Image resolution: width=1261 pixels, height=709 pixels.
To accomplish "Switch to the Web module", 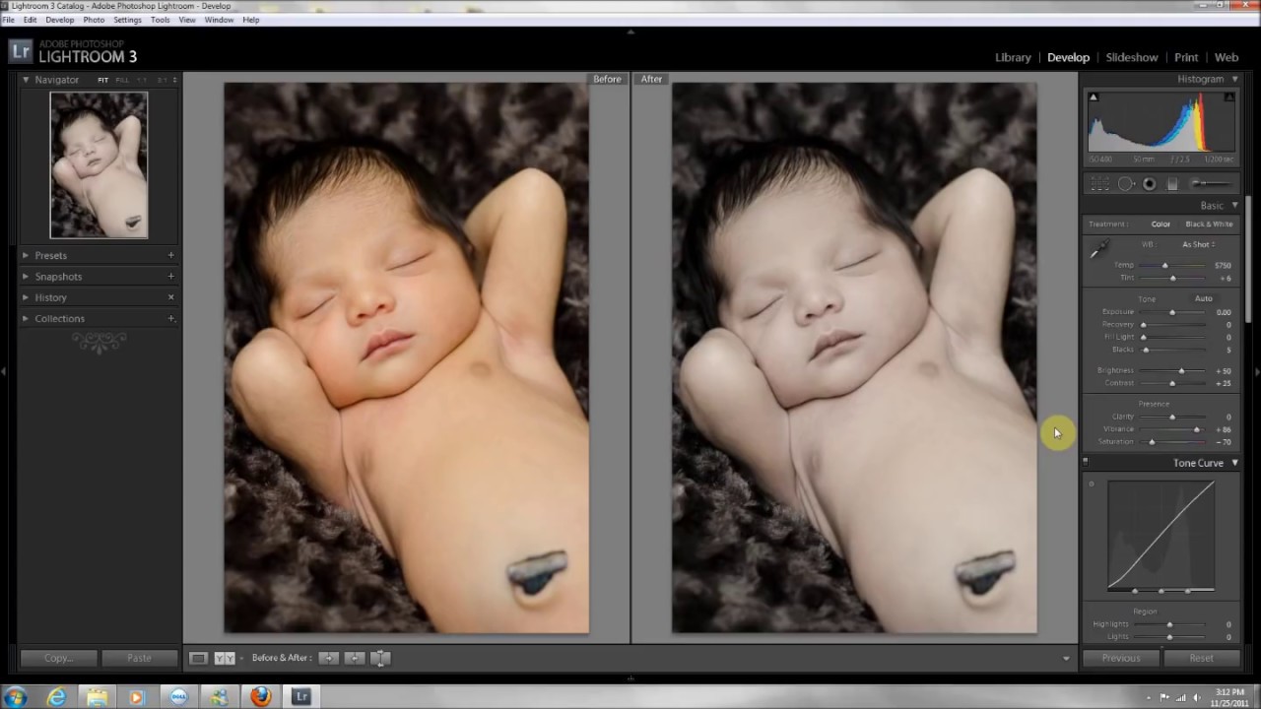I will click(x=1227, y=57).
